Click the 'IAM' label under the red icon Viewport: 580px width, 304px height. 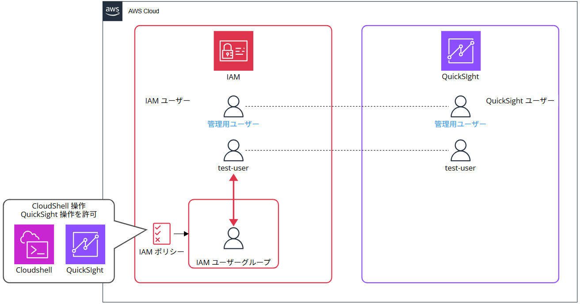coord(233,77)
